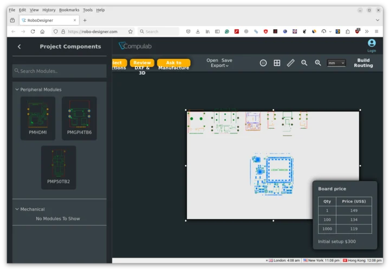The height and width of the screenshot is (271, 390).
Task: Click the green circular extension icon
Action: (227, 31)
